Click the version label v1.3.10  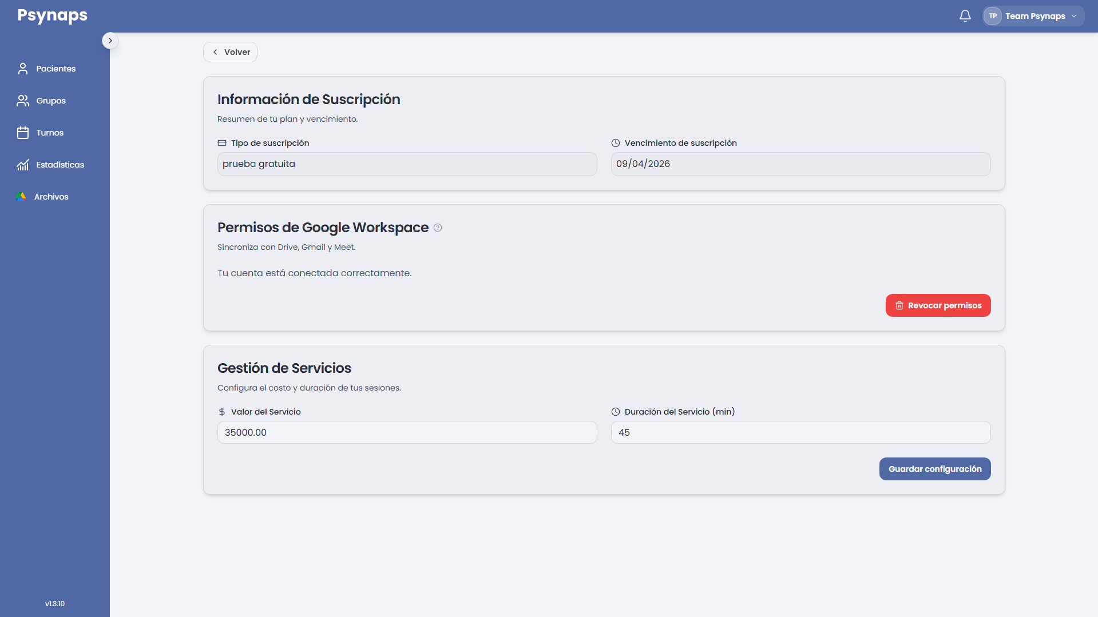[x=55, y=604]
